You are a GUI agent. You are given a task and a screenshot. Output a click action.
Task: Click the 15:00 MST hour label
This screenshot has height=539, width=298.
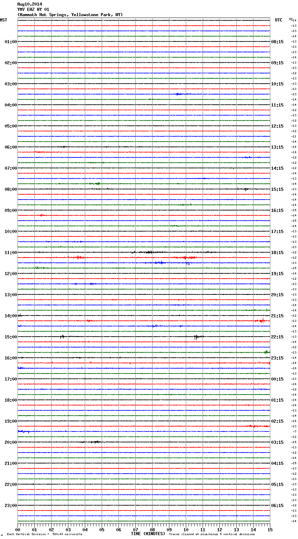(x=11, y=337)
